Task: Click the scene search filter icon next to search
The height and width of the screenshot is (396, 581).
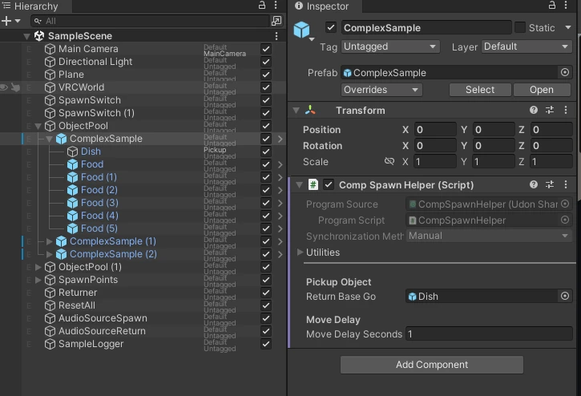Action: pos(276,21)
